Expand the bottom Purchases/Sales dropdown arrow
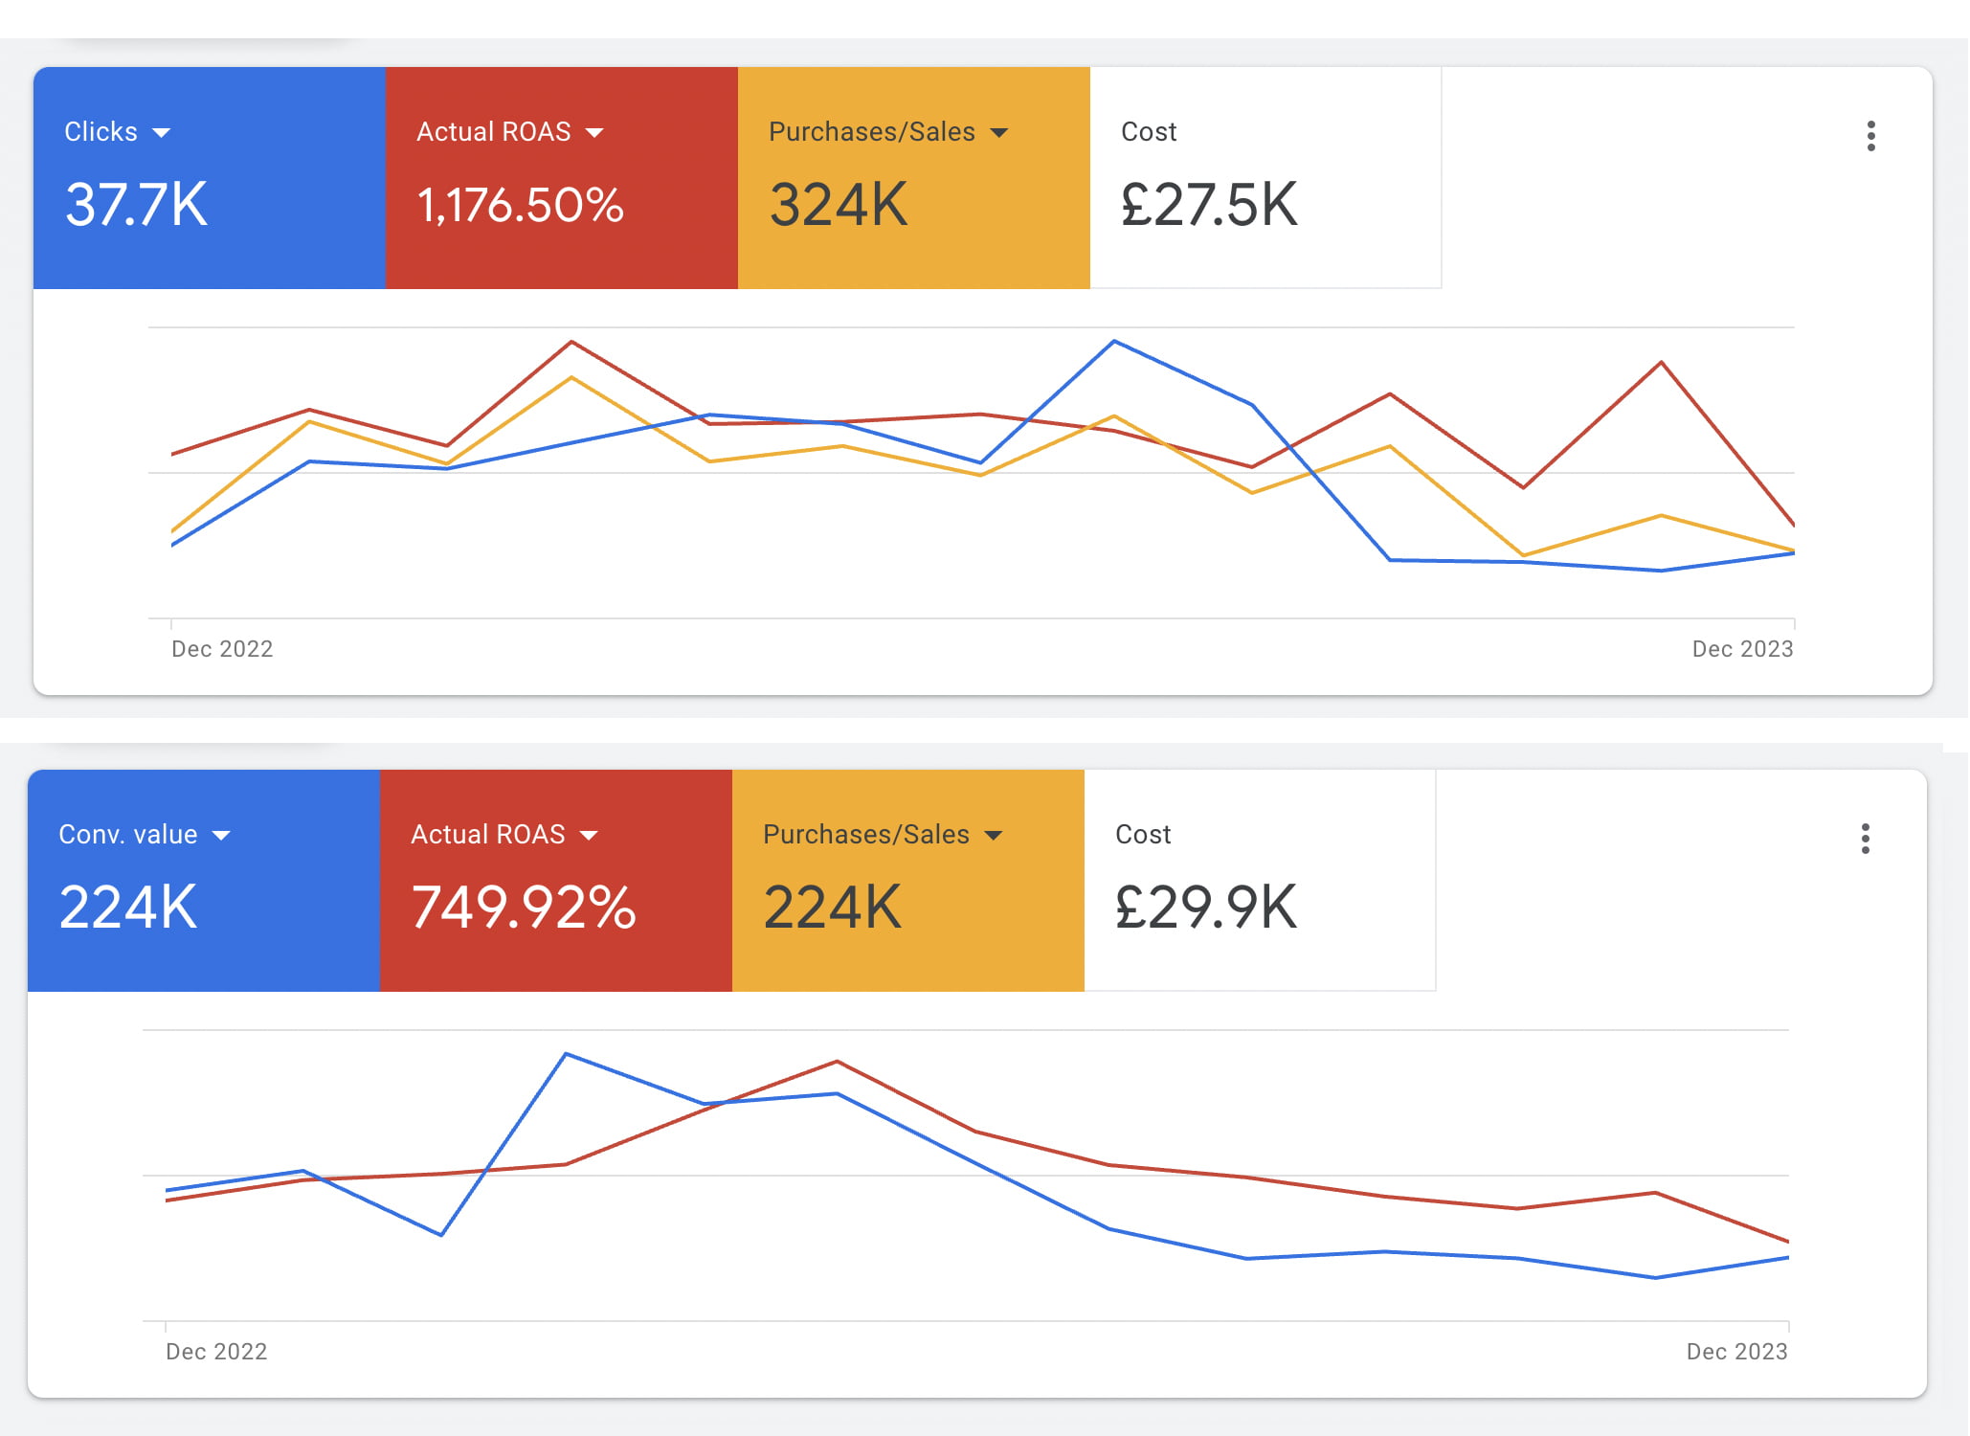This screenshot has width=1970, height=1436. click(994, 836)
